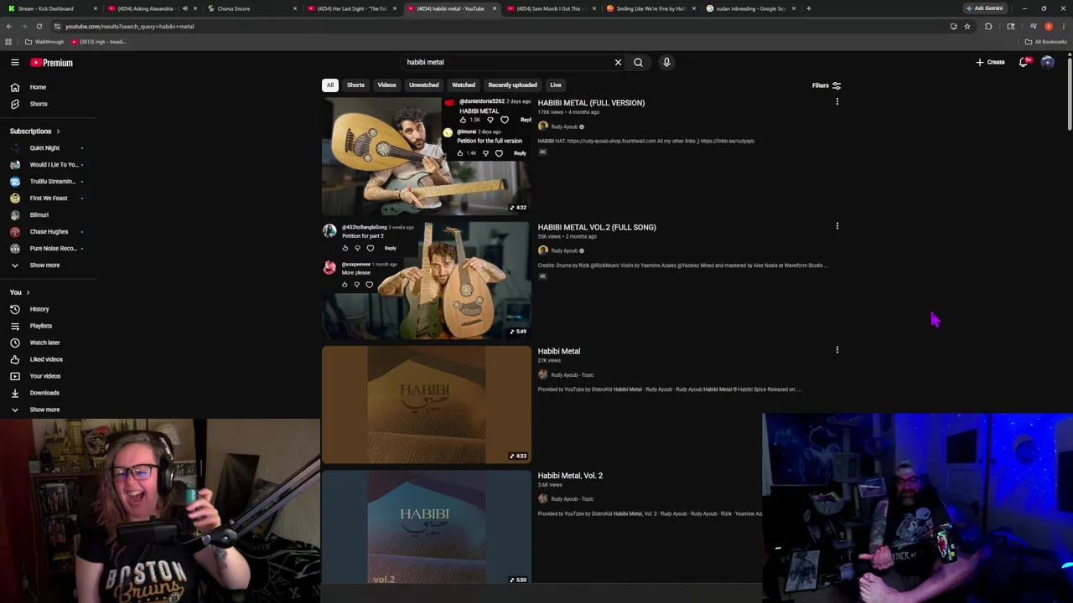Reload the page in the browser
1073x603 pixels.
point(39,26)
